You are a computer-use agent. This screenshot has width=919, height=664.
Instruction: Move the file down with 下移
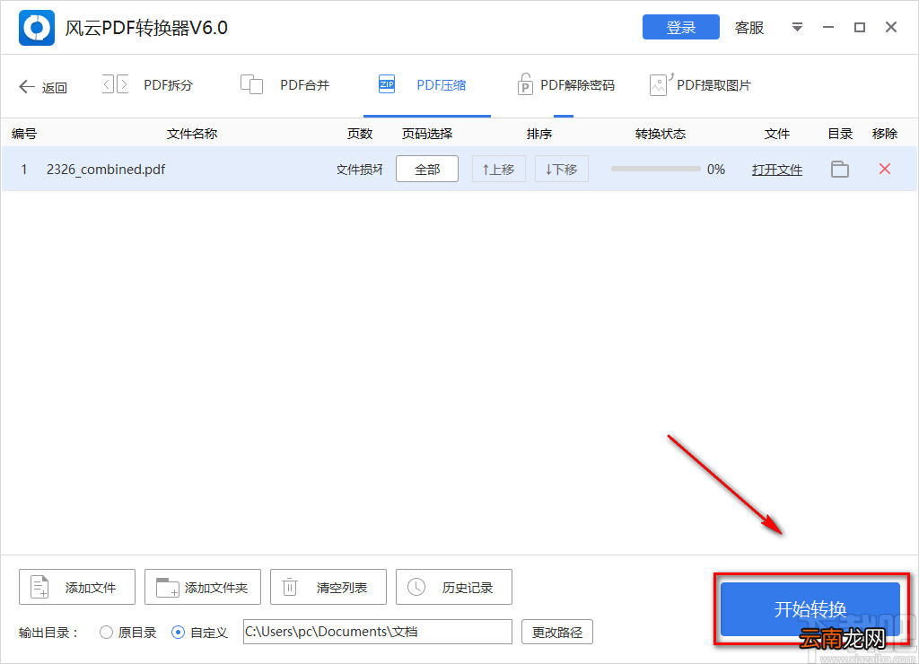562,170
